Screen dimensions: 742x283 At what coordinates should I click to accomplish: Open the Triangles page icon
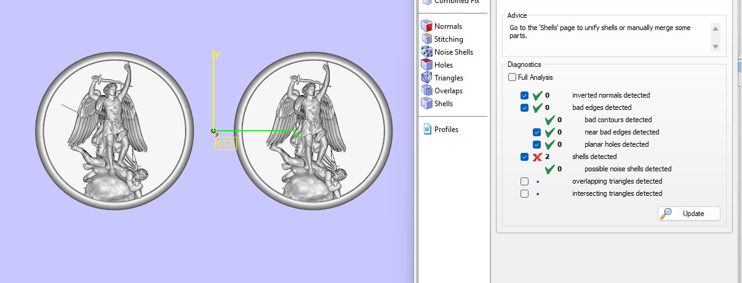(x=426, y=77)
